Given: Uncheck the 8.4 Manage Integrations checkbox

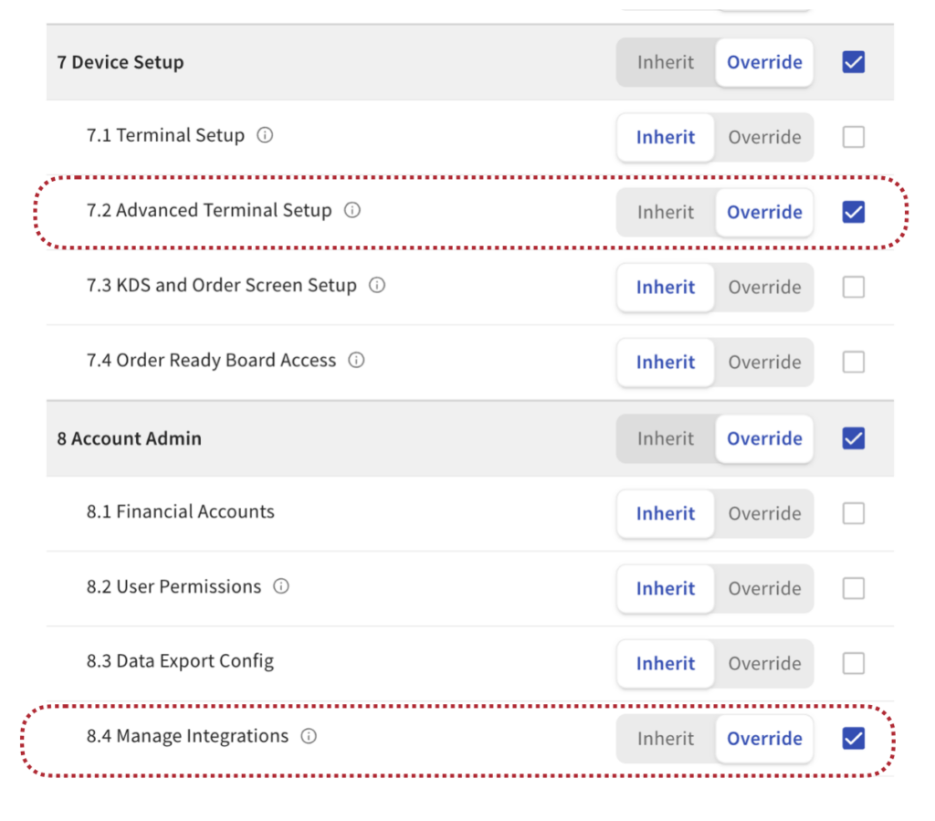Looking at the screenshot, I should tap(853, 739).
